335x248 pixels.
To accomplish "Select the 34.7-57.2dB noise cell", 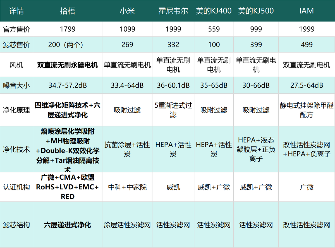I will point(68,85).
